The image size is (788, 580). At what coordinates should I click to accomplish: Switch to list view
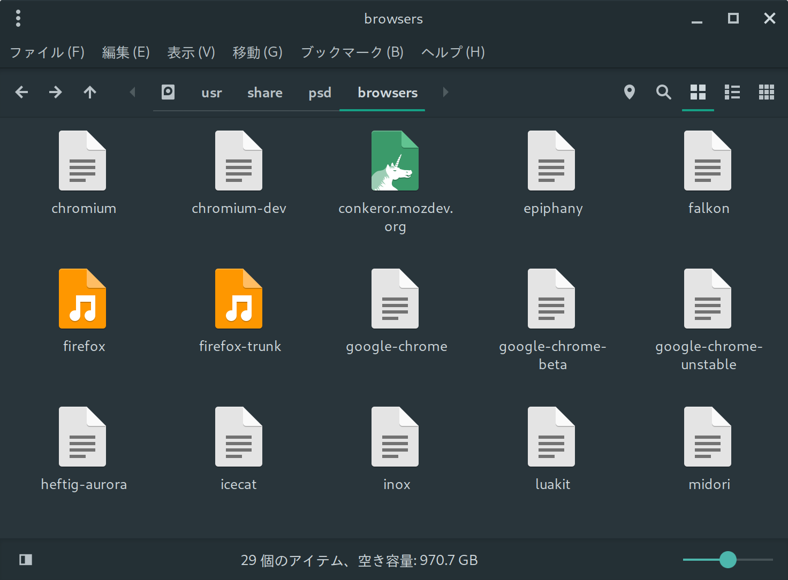tap(732, 92)
